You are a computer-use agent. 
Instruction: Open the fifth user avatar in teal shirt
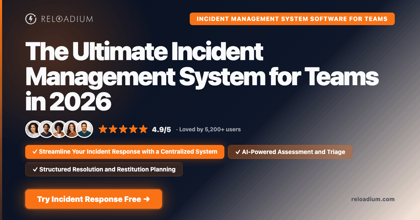[84, 129]
